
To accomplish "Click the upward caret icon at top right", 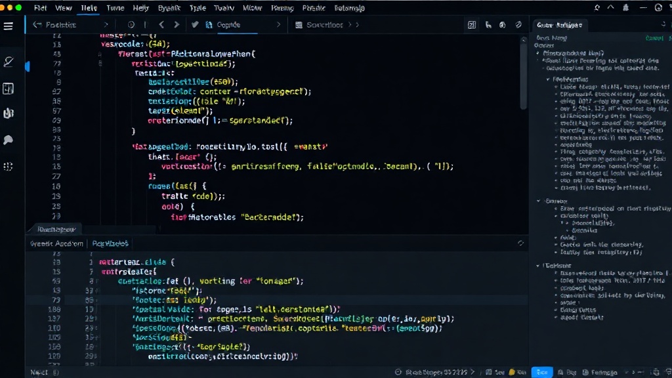I will (x=611, y=8).
